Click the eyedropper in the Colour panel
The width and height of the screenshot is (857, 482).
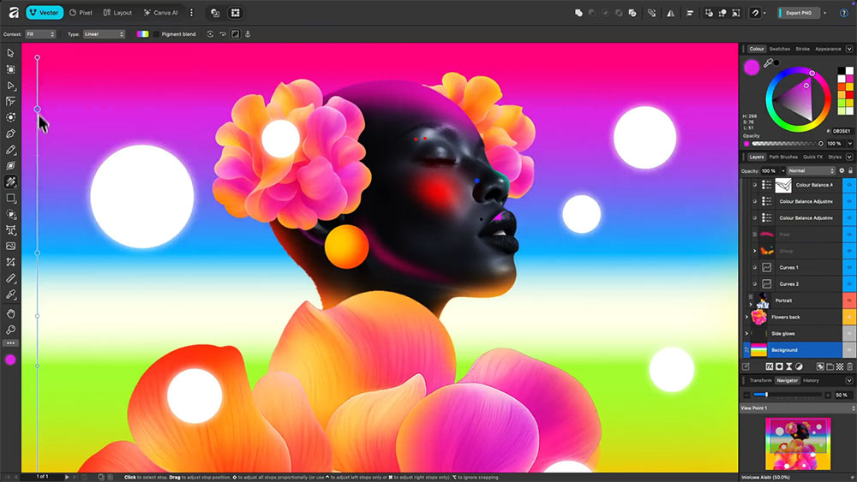(768, 63)
